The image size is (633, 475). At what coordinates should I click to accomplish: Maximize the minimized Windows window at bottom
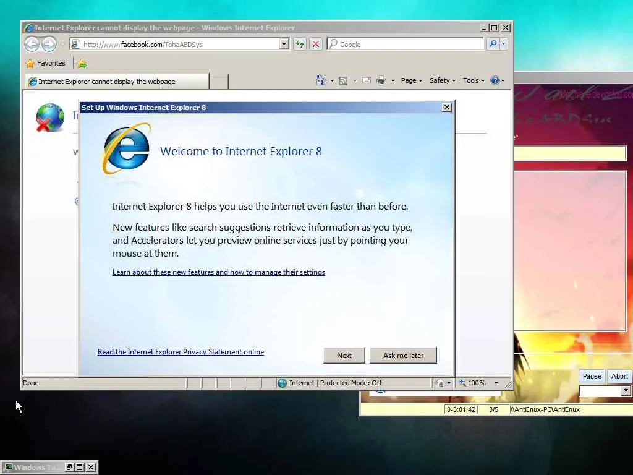(x=80, y=468)
